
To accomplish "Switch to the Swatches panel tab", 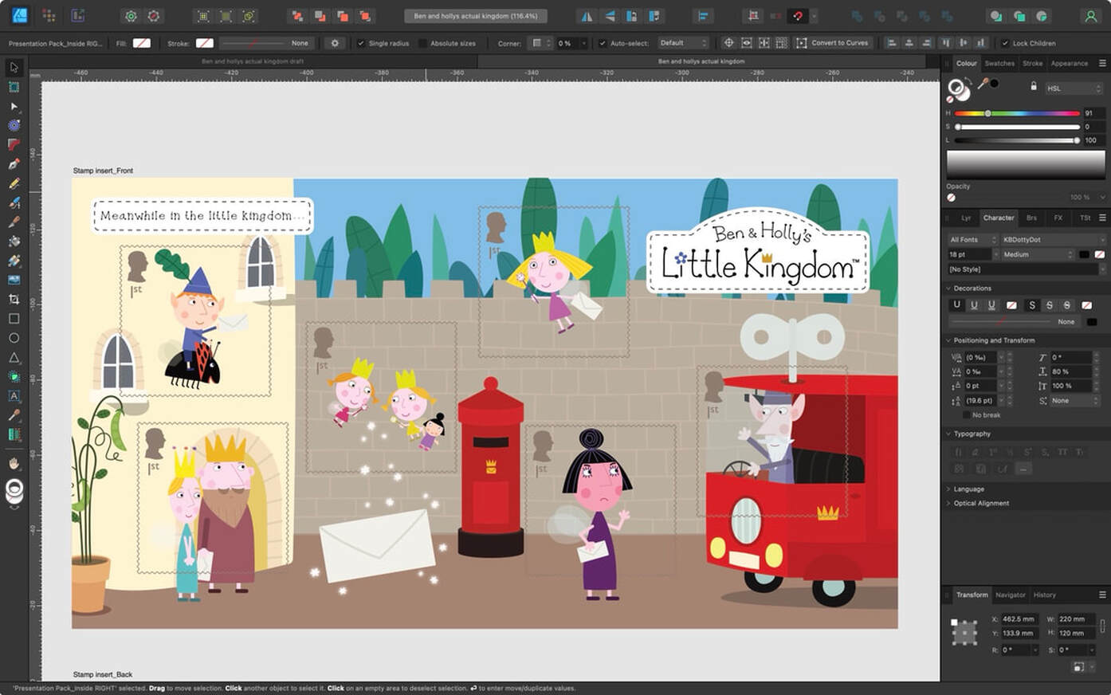I will [999, 63].
